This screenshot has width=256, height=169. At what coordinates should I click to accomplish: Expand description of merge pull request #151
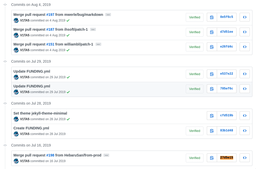pos(98,44)
